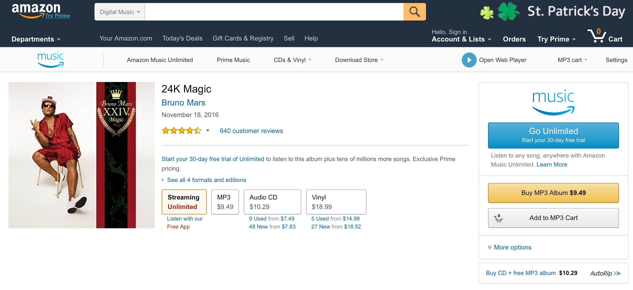Screen dimensions: 633x290
Task: Click the star rating icons
Action: click(x=181, y=130)
